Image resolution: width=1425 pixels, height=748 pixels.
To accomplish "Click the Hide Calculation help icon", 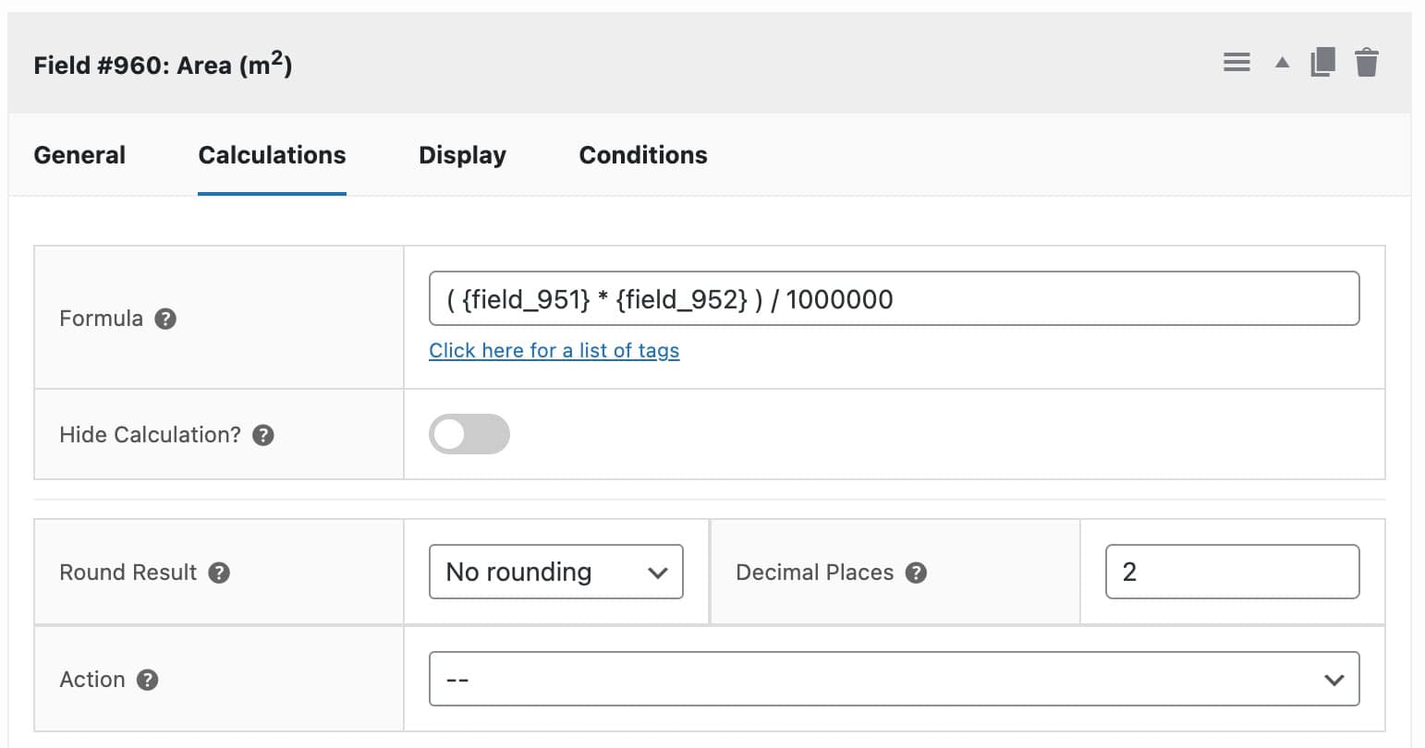I will tap(262, 434).
